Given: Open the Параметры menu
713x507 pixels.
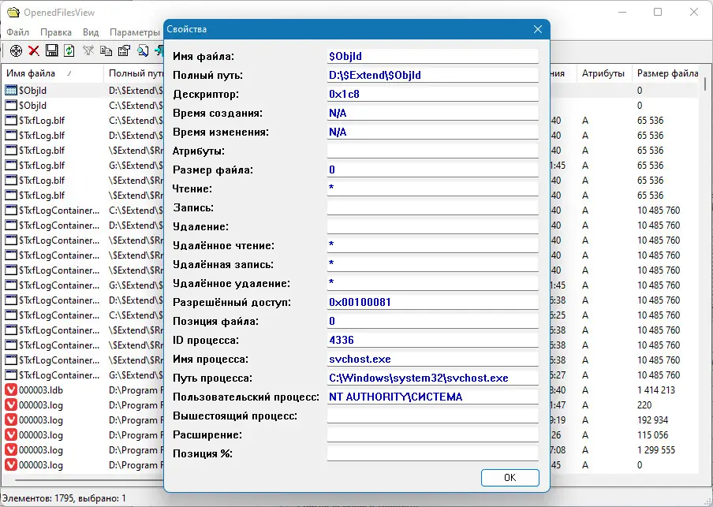Looking at the screenshot, I should point(135,32).
